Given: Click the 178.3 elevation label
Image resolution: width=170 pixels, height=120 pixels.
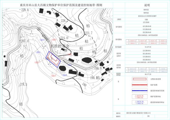Looking at the screenshot, I should tap(24, 84).
